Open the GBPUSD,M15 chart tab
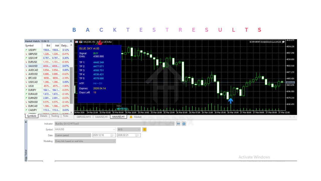The width and height of the screenshot is (321, 181). tap(84, 117)
